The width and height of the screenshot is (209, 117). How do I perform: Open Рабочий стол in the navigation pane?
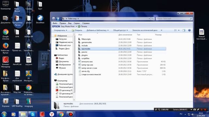(x=65, y=45)
